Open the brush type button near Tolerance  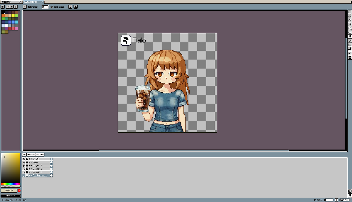[x=25, y=7]
